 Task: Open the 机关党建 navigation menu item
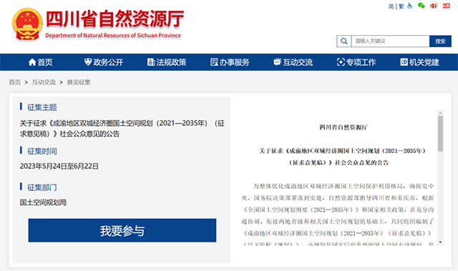tap(419, 62)
